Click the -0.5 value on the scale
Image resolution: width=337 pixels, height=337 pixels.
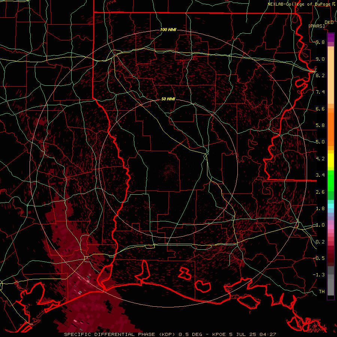click(x=319, y=258)
